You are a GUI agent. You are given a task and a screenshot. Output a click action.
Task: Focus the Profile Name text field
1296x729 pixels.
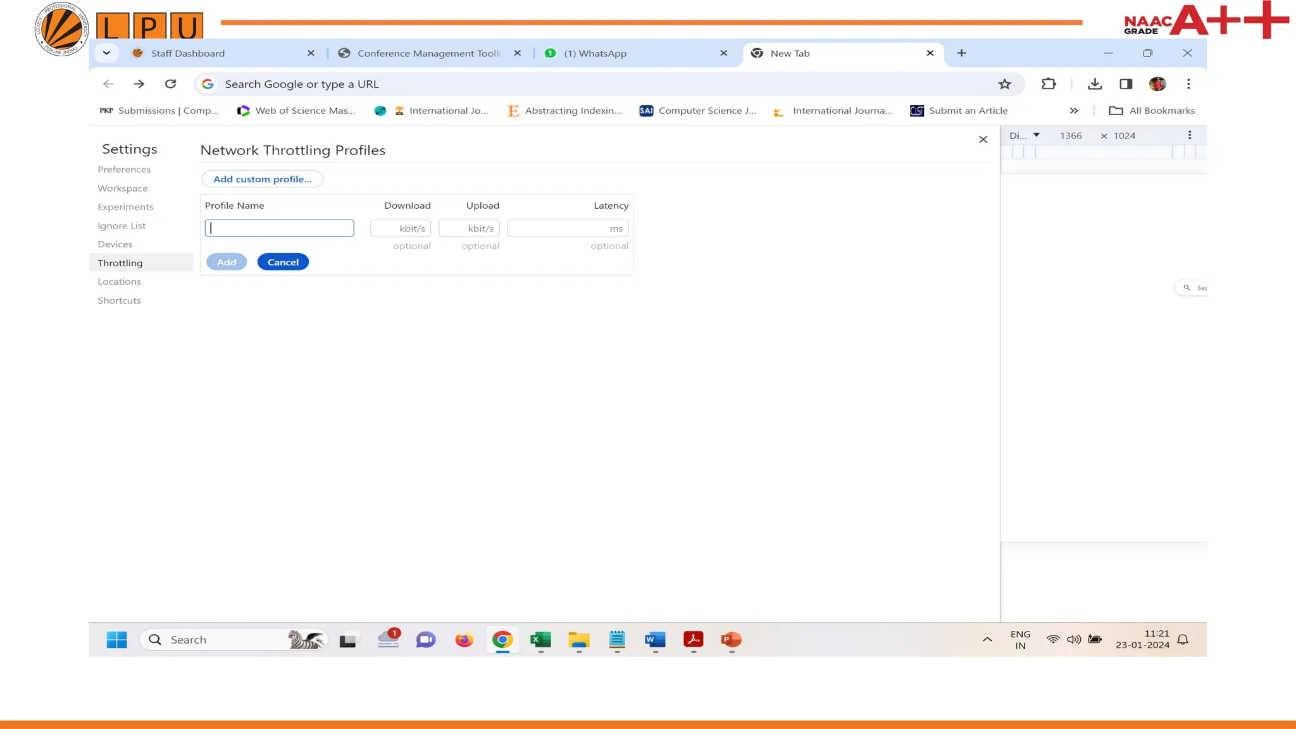point(279,228)
